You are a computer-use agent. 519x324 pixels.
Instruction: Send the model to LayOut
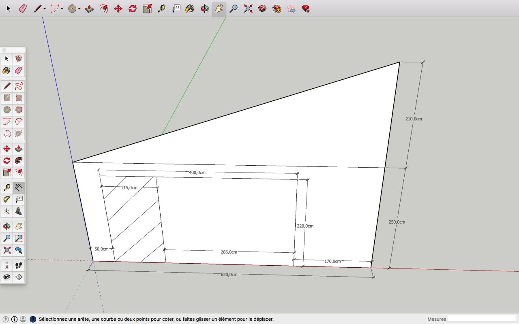coord(291,9)
